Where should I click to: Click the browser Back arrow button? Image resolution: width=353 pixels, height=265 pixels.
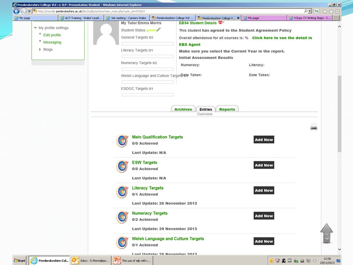tap(16, 11)
